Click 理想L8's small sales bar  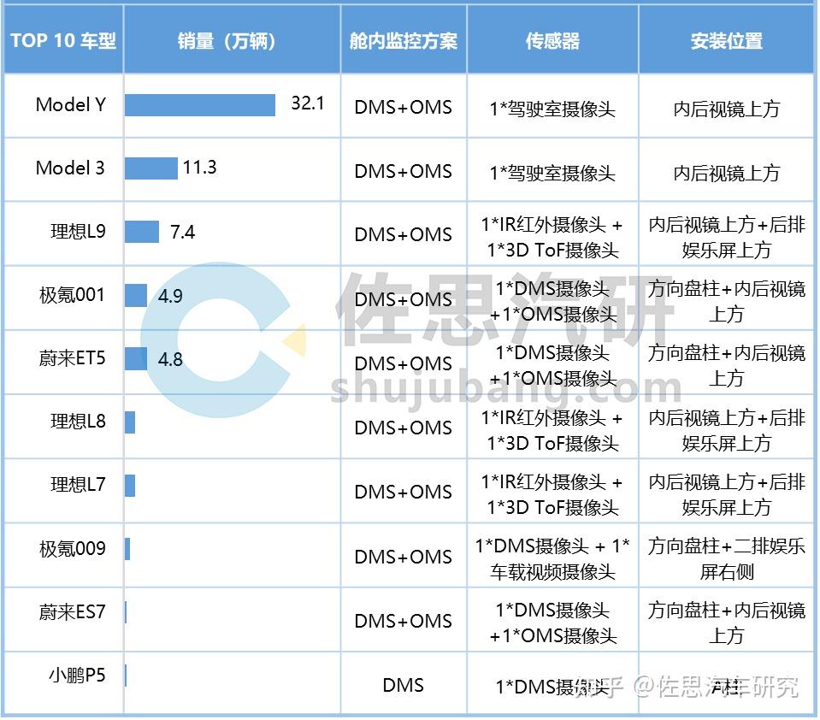128,422
